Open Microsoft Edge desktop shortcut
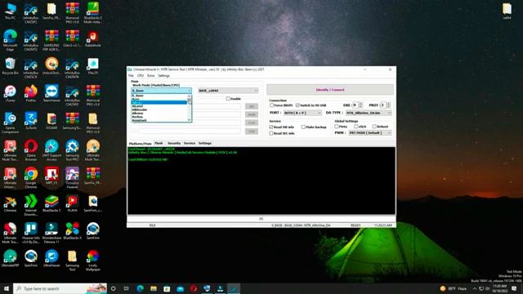The image size is (523, 294). pyautogui.click(x=10, y=40)
